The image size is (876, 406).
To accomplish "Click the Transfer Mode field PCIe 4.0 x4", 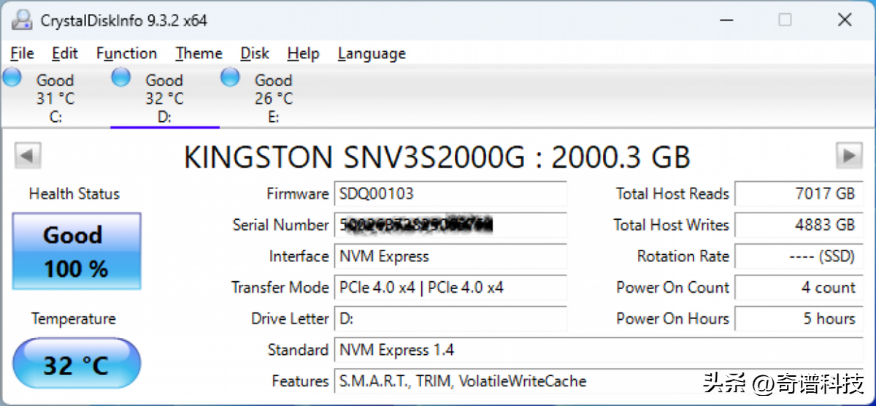I will pos(450,288).
